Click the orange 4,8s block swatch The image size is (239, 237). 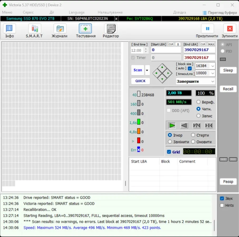[139, 131]
